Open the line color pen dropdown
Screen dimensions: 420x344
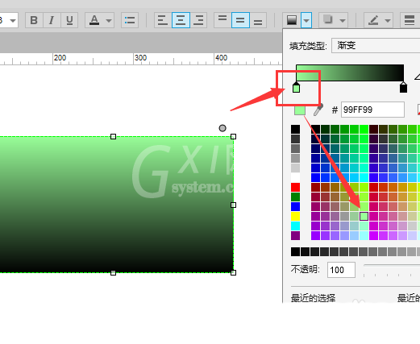pyautogui.click(x=388, y=20)
